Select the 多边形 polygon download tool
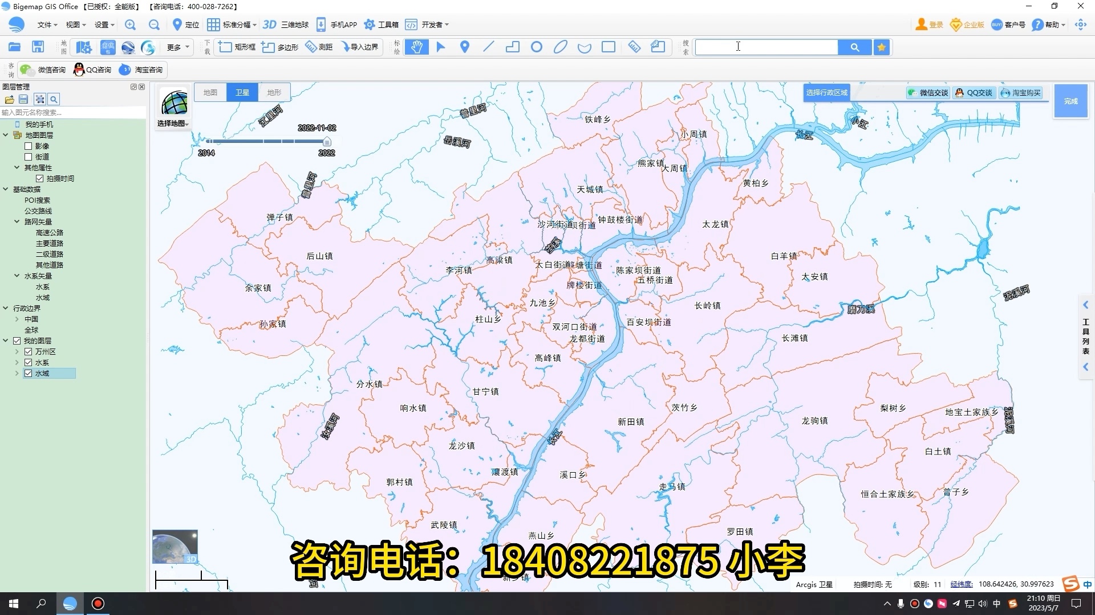 280,47
